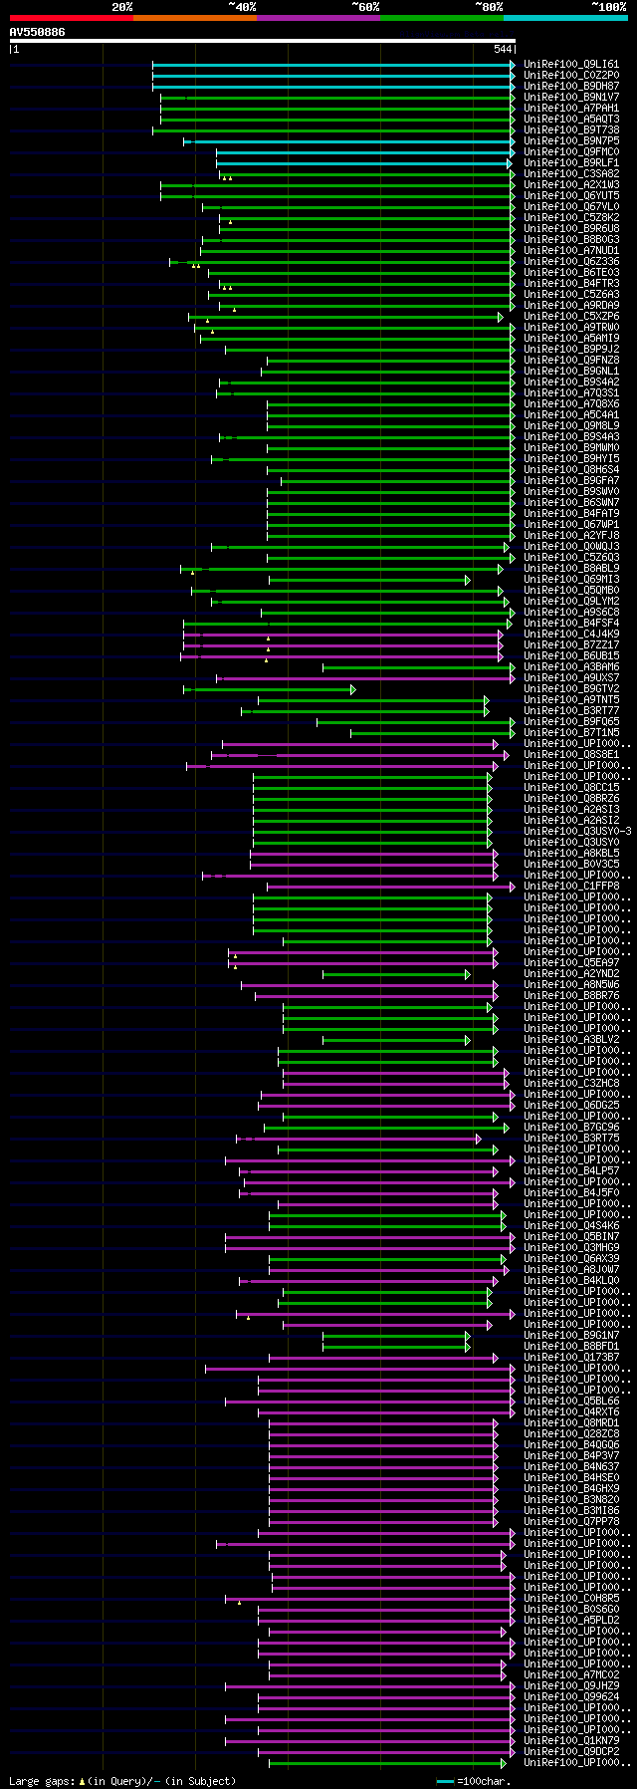Select label UniRef100_B7T1N5

pos(571,733)
